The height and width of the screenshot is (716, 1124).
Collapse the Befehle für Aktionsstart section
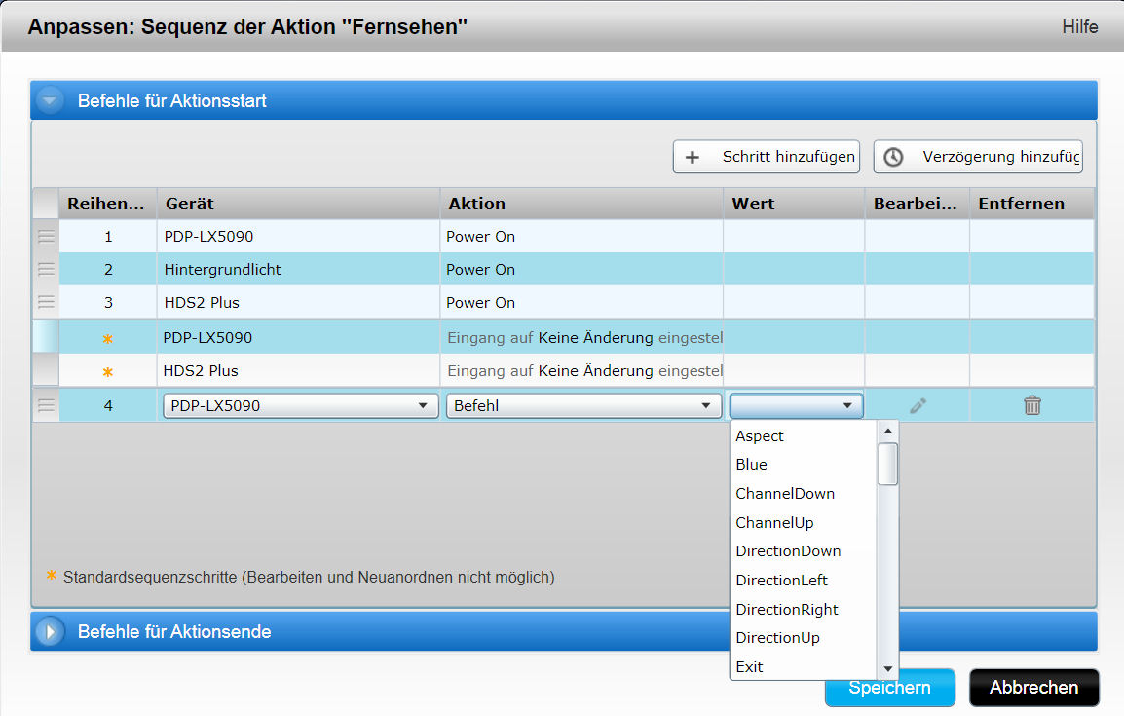click(x=51, y=101)
